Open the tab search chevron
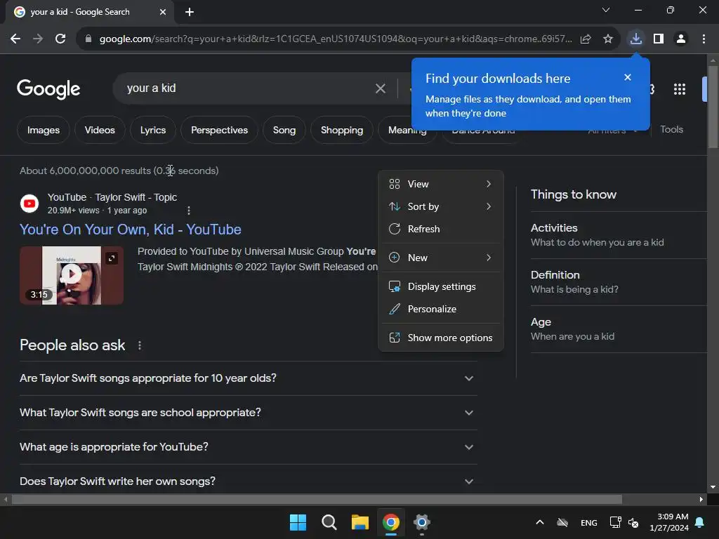Image resolution: width=719 pixels, height=539 pixels. [x=606, y=10]
